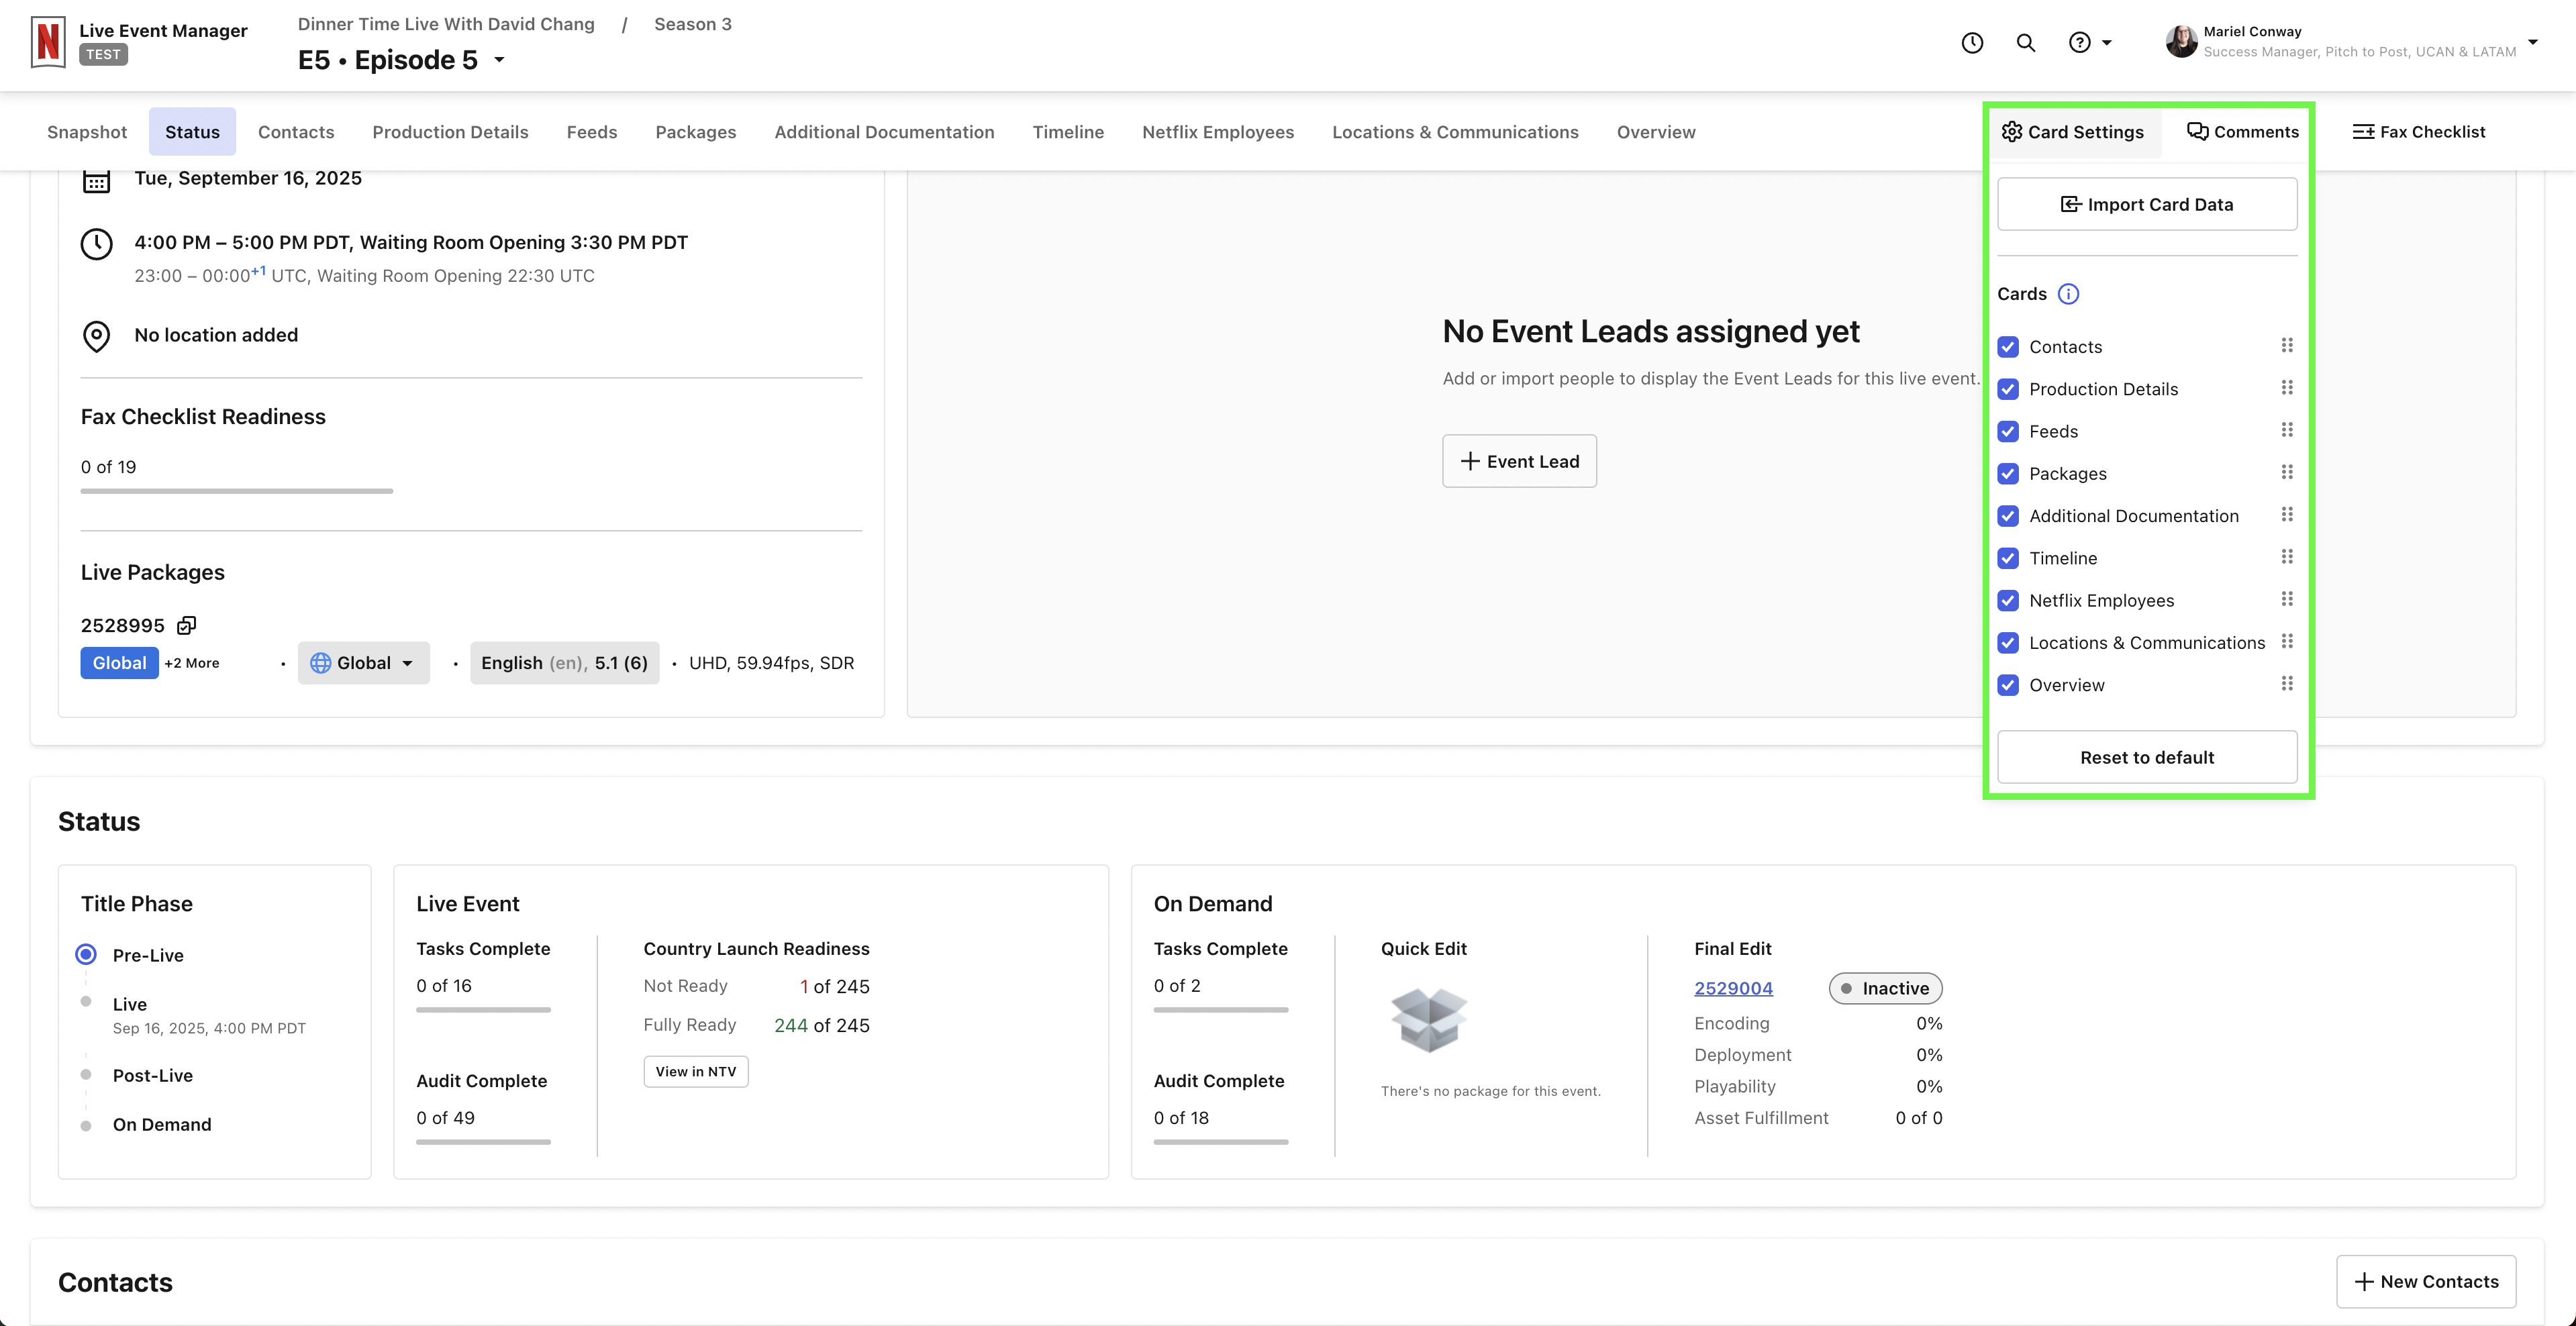The width and height of the screenshot is (2576, 1326).
Task: Open the user account dropdown arrow
Action: click(2533, 42)
